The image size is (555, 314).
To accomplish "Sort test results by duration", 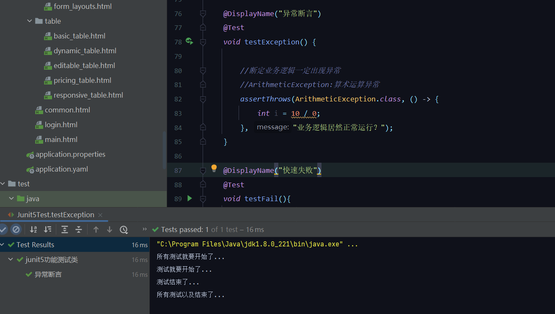I will 47,229.
